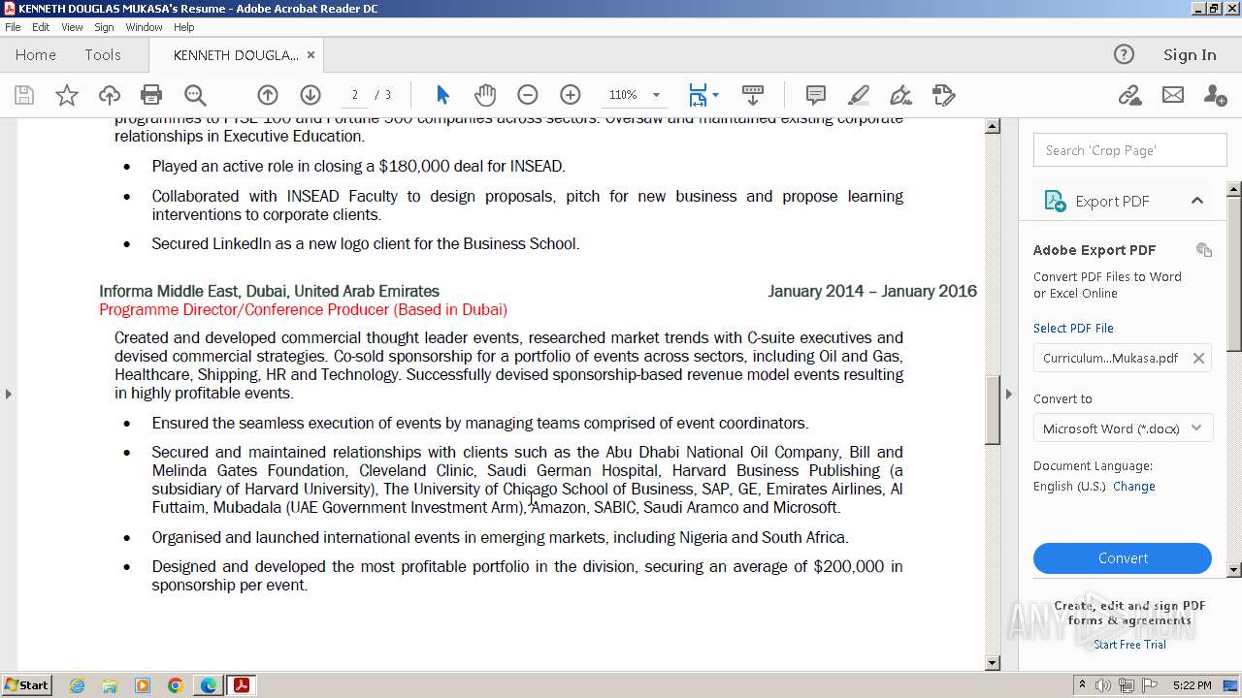This screenshot has width=1242, height=698.
Task: Activate the hand pan tool
Action: [x=485, y=95]
